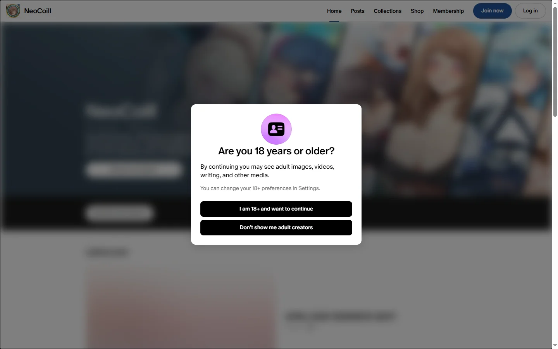Viewport: 558px width, 349px height.
Task: Switch to the Collections tab
Action: [387, 11]
